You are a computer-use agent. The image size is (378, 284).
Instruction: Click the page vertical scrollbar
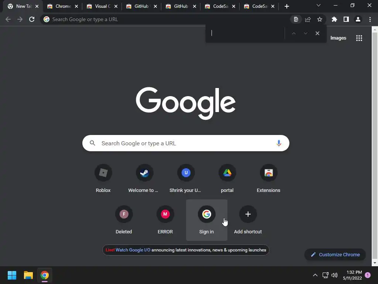pyautogui.click(x=375, y=146)
